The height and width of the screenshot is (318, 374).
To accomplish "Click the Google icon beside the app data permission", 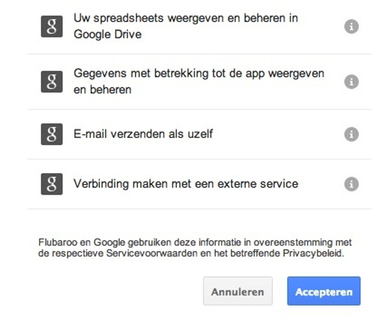I will (52, 82).
